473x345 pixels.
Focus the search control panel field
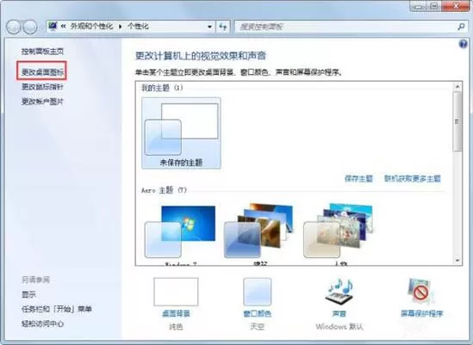coord(352,27)
